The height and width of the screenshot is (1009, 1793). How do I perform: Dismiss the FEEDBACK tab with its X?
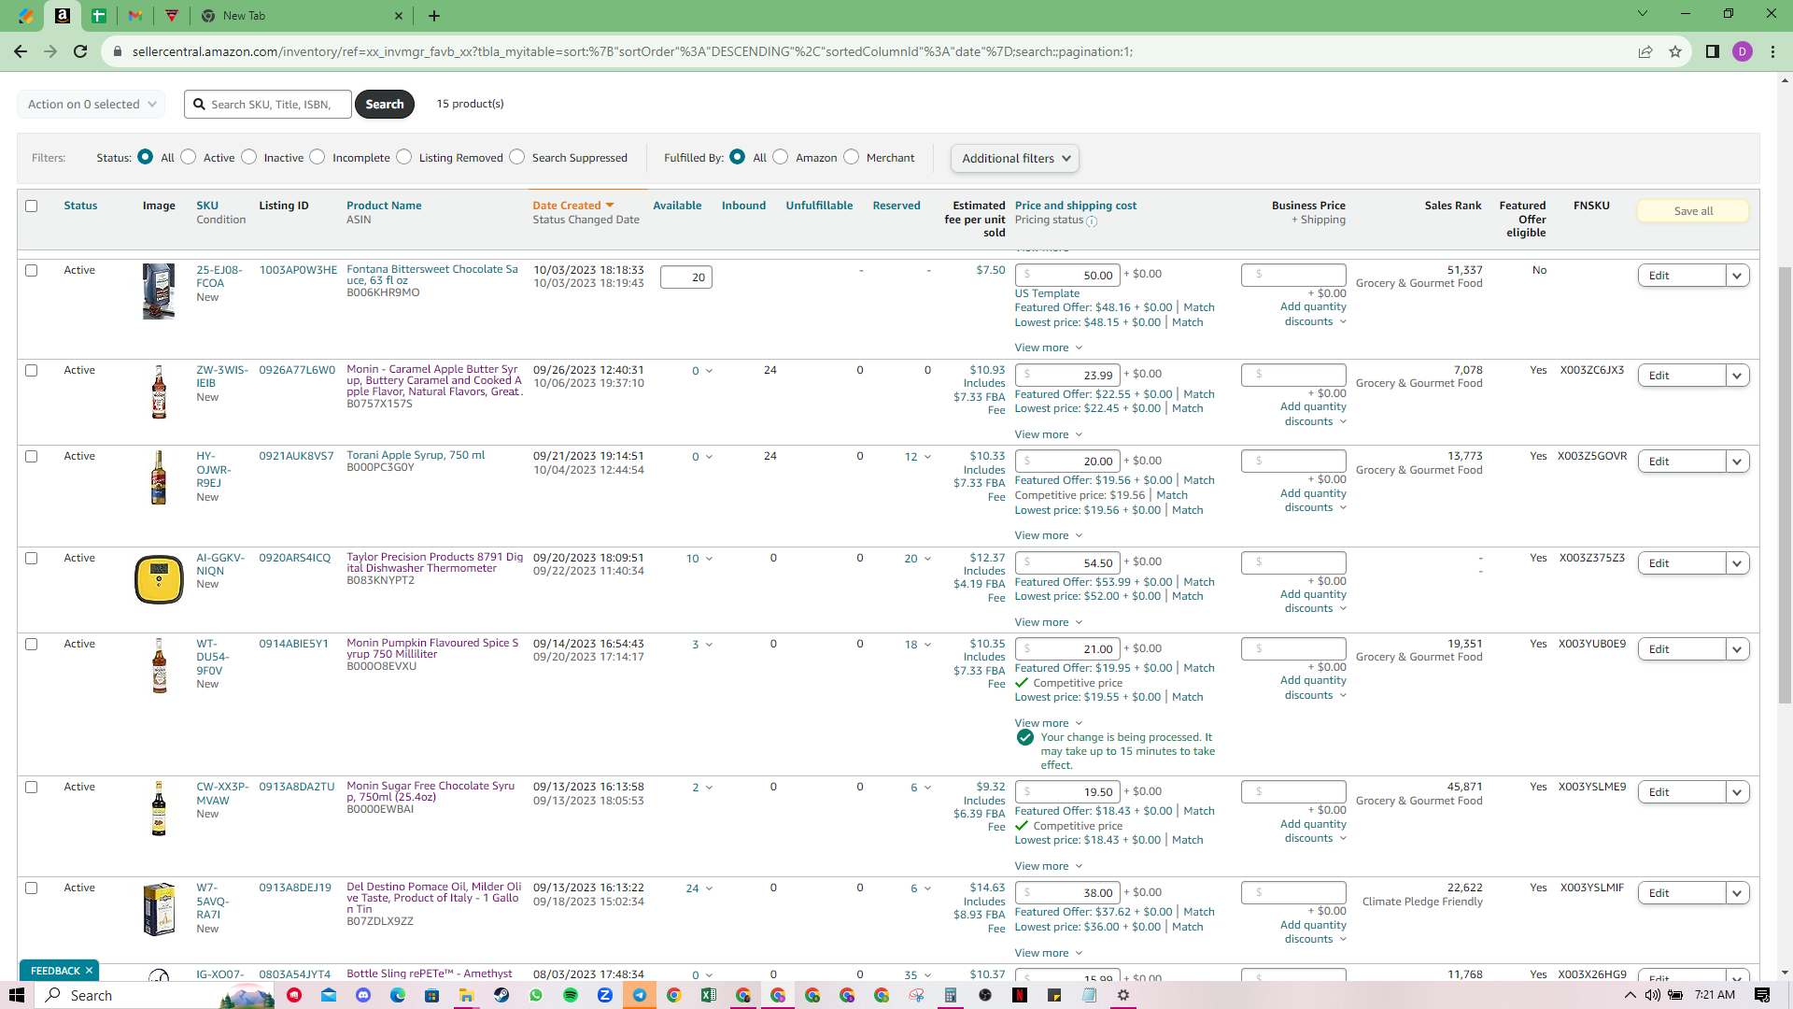click(90, 971)
